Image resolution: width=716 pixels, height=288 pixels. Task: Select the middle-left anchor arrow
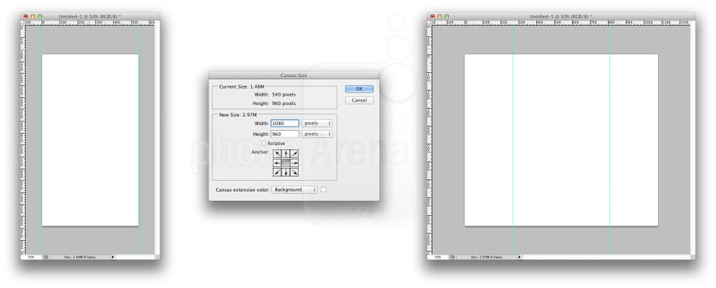(277, 163)
